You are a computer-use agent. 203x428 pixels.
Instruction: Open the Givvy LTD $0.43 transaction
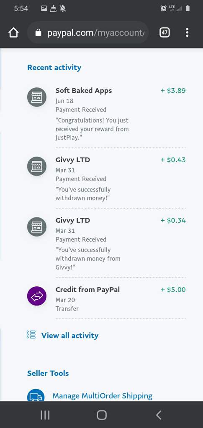click(107, 178)
